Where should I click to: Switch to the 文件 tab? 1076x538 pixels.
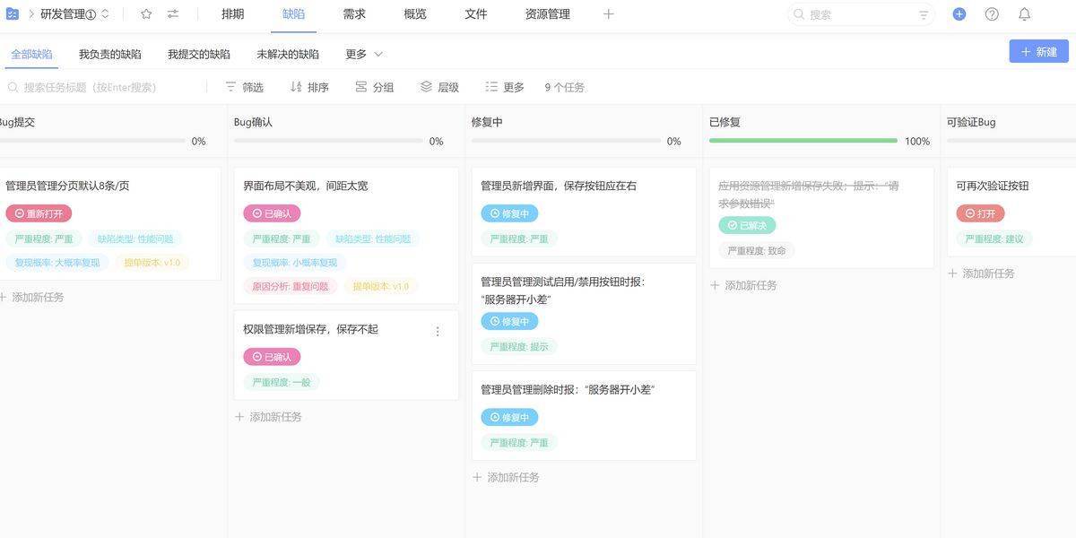pos(476,14)
